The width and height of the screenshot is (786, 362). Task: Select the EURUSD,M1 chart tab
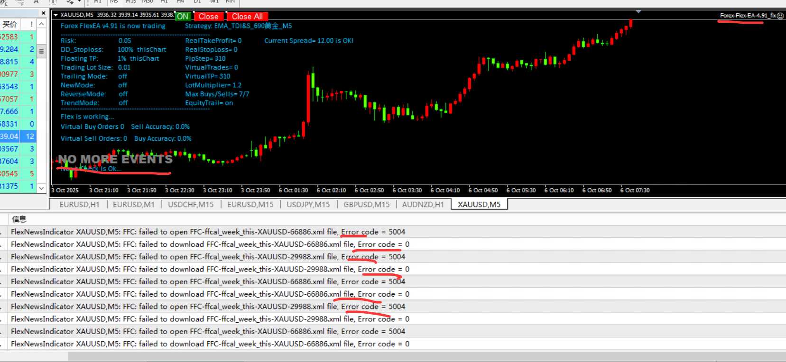pos(133,205)
